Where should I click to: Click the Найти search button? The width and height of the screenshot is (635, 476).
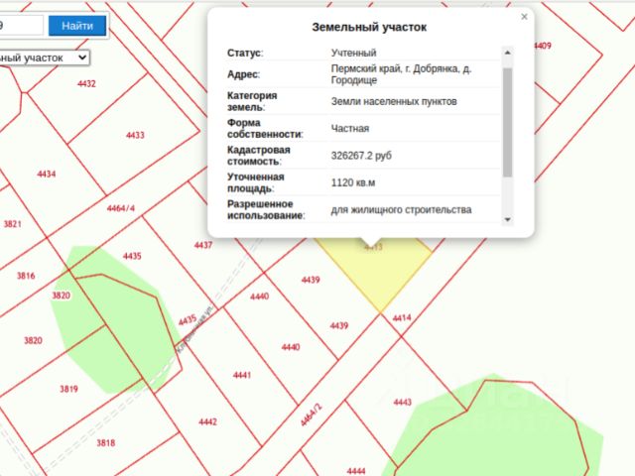77,26
